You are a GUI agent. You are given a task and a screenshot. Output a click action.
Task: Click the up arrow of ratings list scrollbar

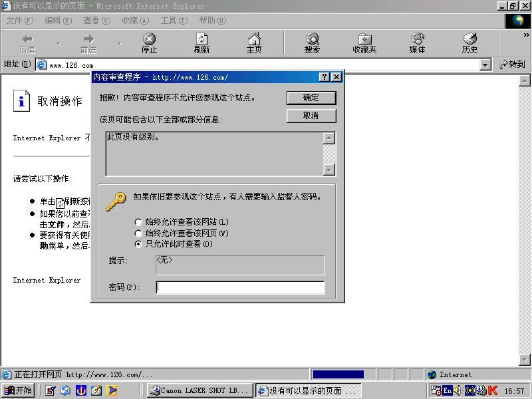coord(329,138)
